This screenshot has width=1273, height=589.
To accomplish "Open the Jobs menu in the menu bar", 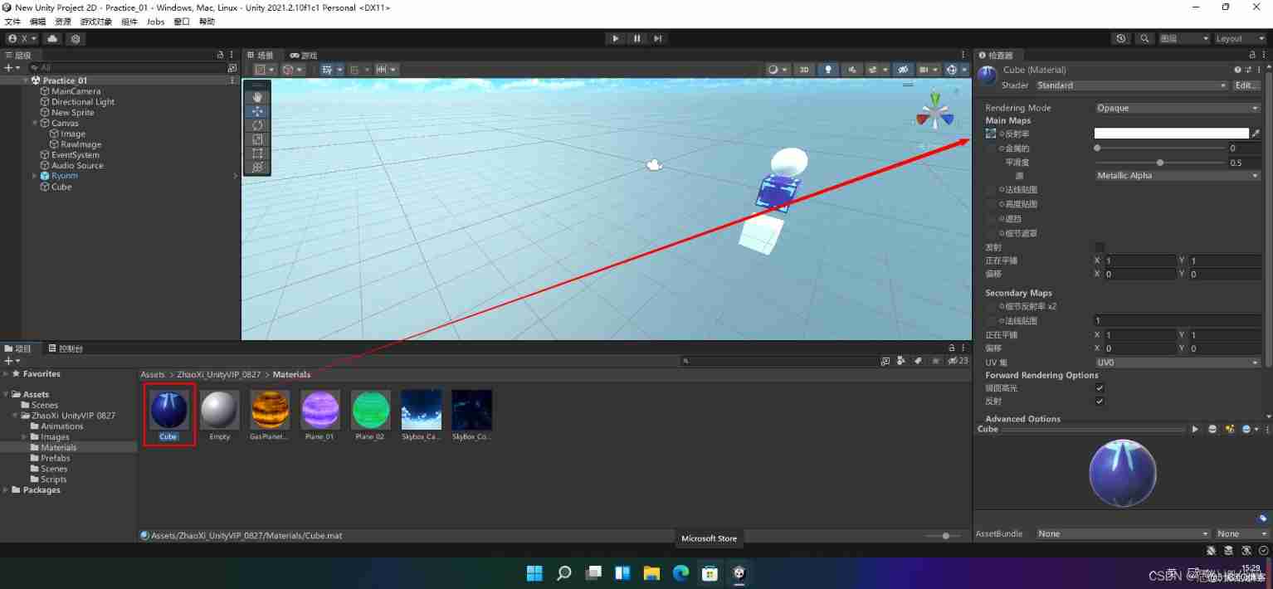I will pyautogui.click(x=155, y=22).
